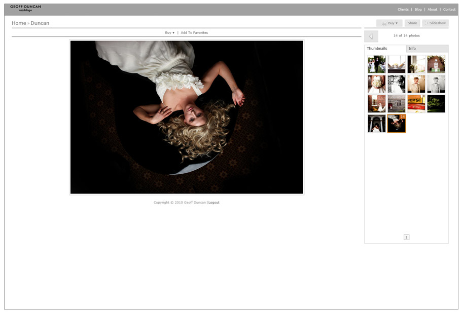Screen dimensions: 463x312
Task: Click the Geoff Duncan Weddings logo
Action: pyautogui.click(x=26, y=8)
